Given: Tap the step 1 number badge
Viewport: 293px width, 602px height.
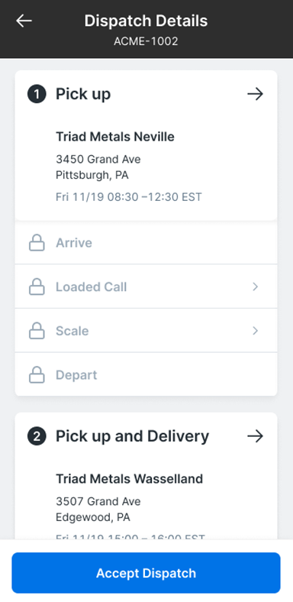Looking at the screenshot, I should (37, 94).
